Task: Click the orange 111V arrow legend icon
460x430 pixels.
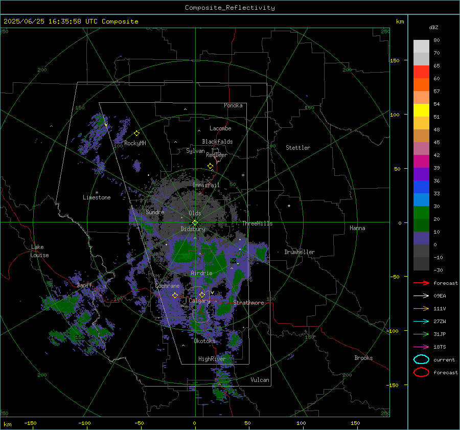Action: click(x=421, y=308)
